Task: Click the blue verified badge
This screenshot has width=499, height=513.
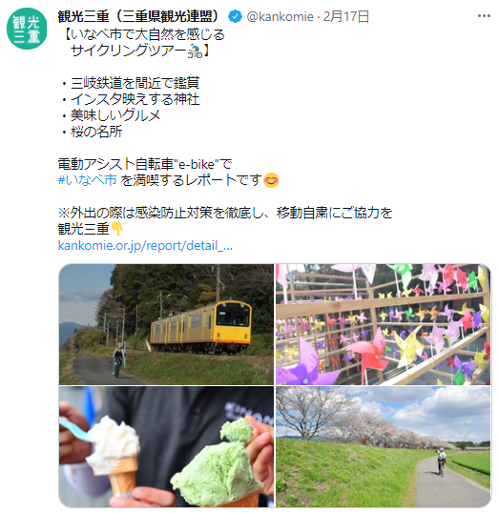Action: tap(235, 16)
